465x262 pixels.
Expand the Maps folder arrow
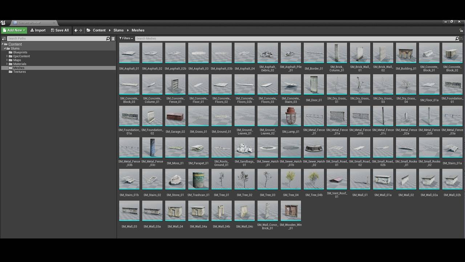coord(7,60)
